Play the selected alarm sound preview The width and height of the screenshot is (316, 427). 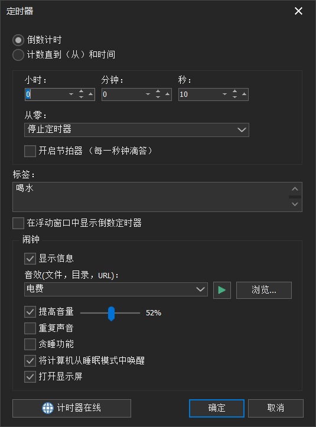221,291
